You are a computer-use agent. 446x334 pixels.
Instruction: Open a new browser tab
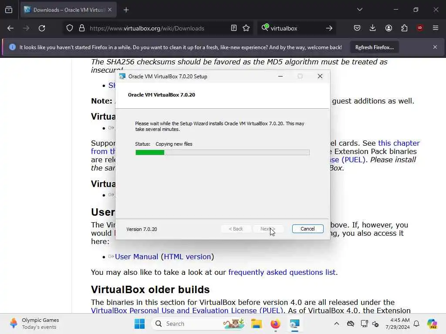pyautogui.click(x=126, y=10)
